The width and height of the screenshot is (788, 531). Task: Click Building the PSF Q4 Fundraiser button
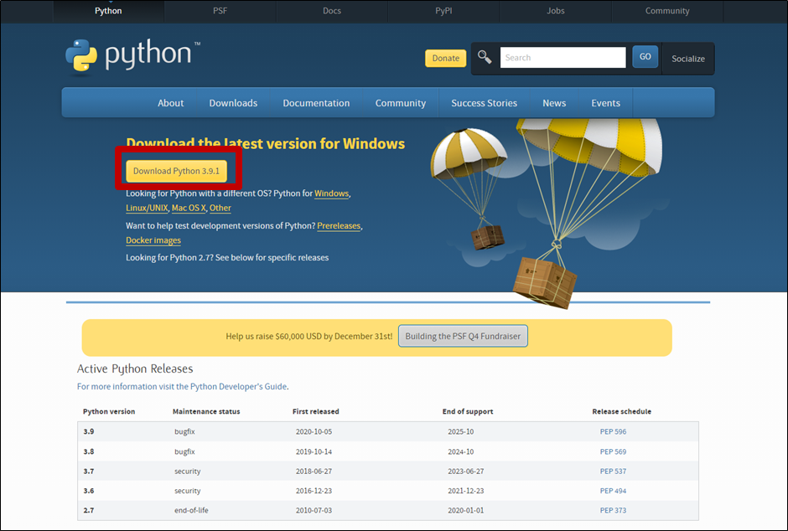463,336
